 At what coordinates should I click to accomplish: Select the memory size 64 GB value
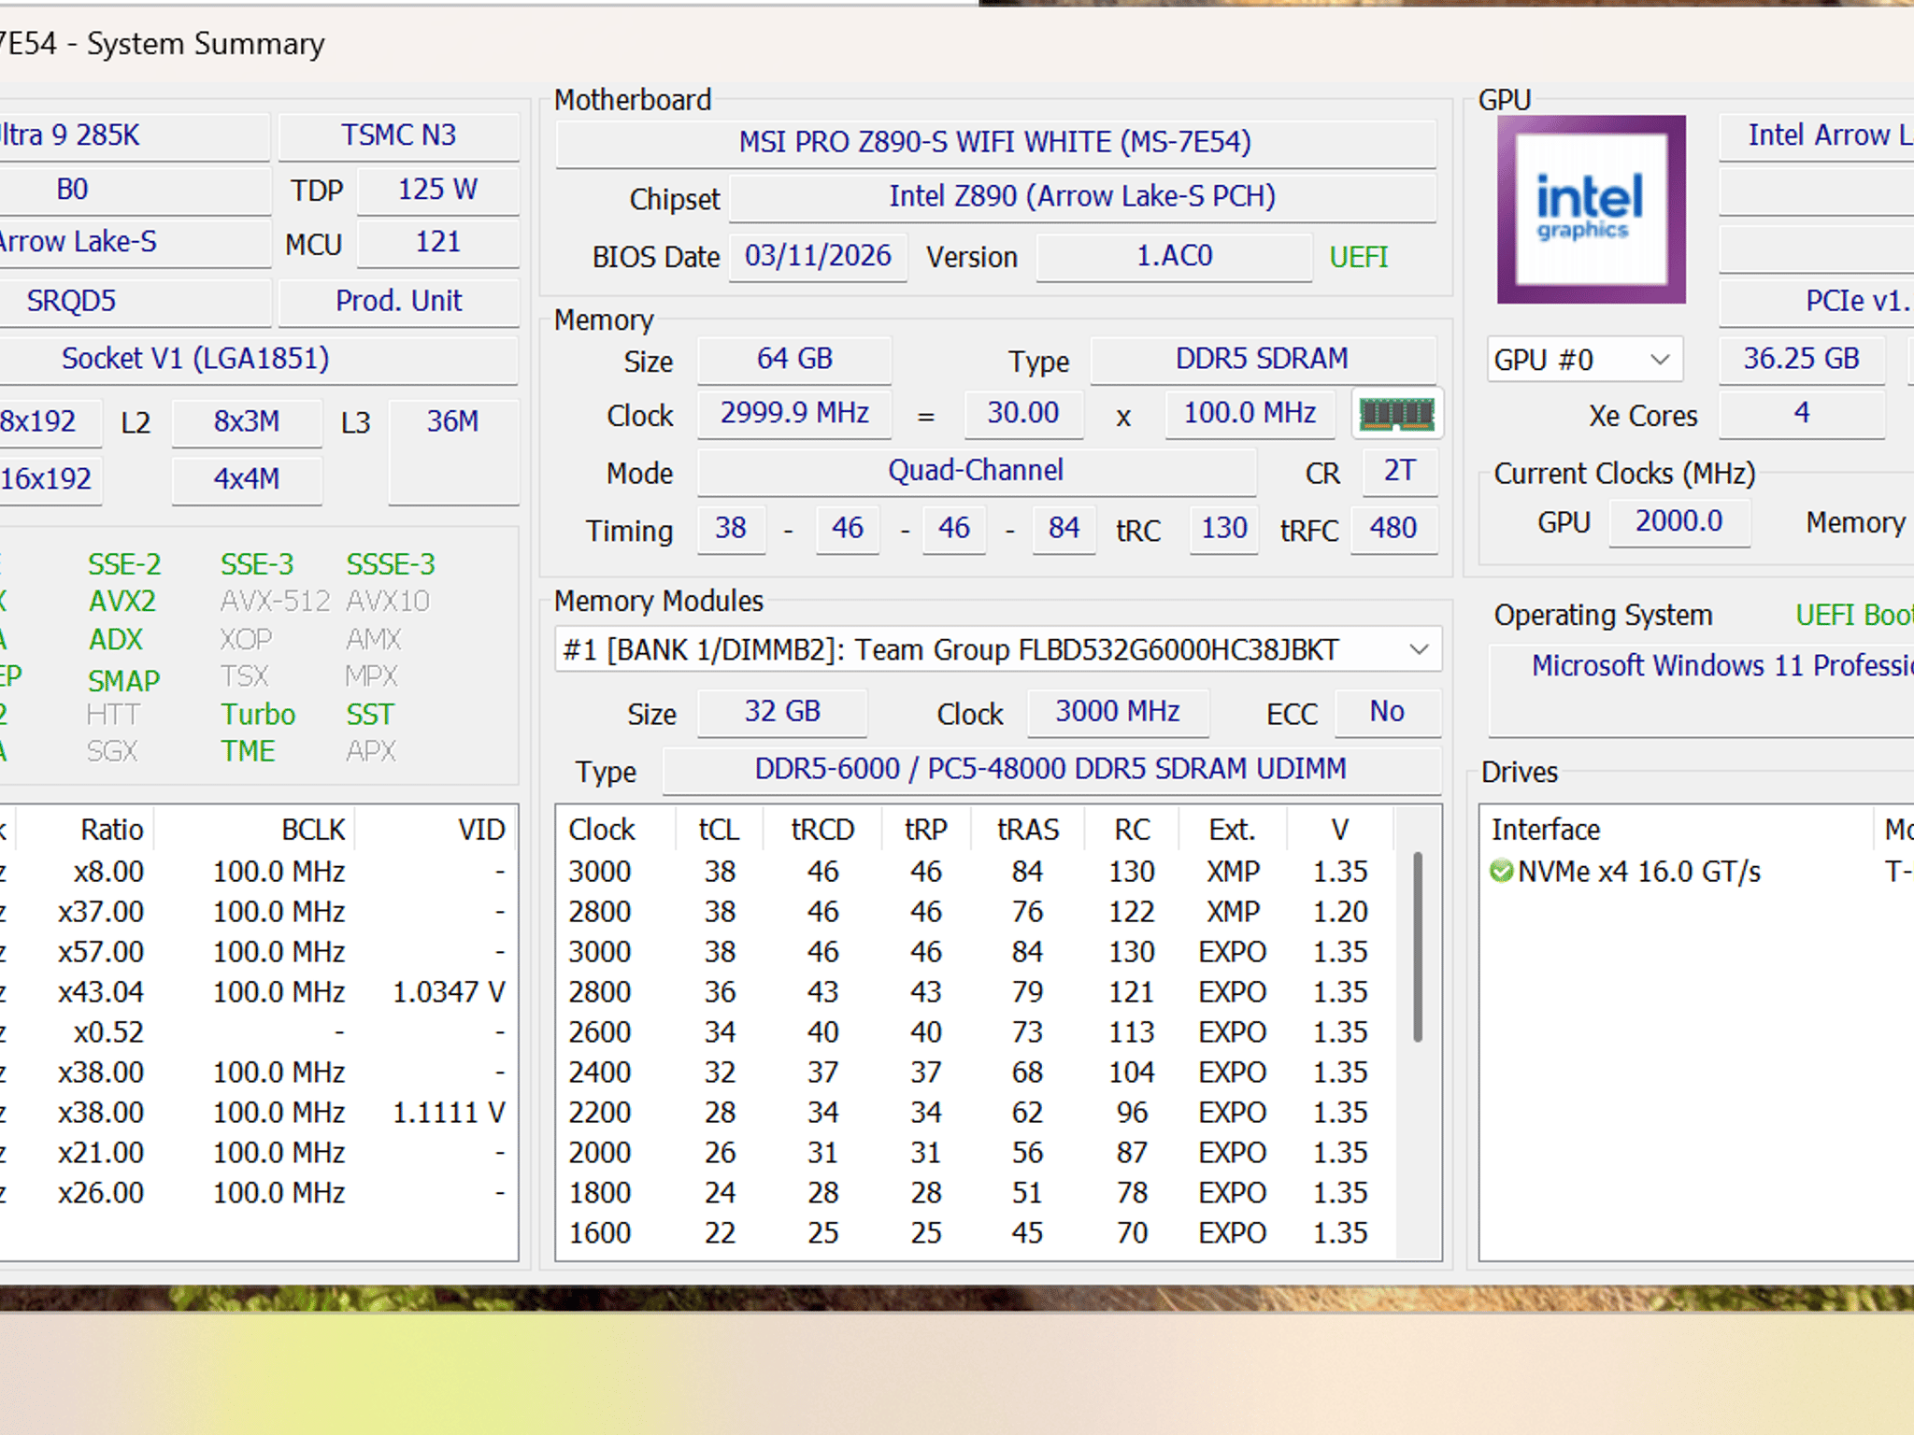click(794, 359)
